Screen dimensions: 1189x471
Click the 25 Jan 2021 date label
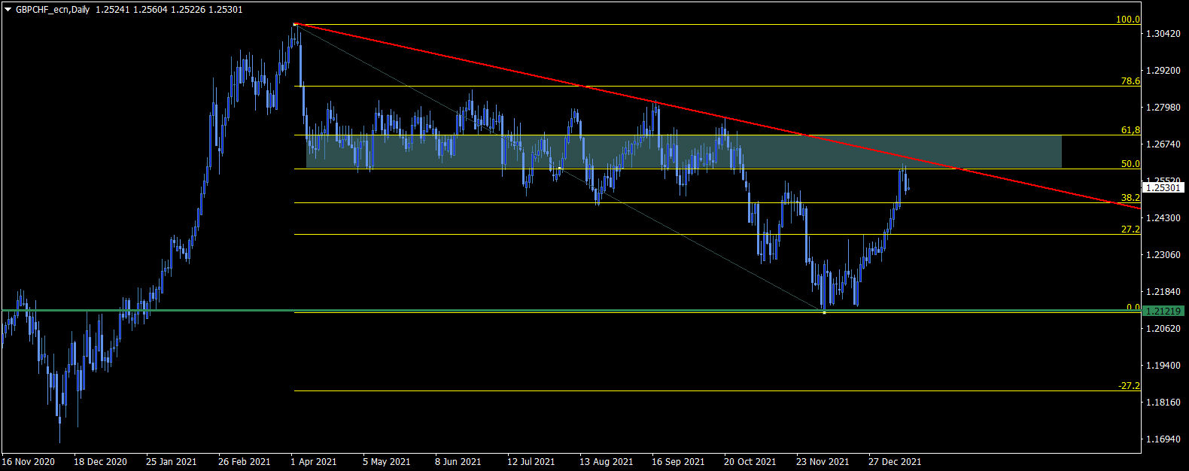pyautogui.click(x=172, y=462)
